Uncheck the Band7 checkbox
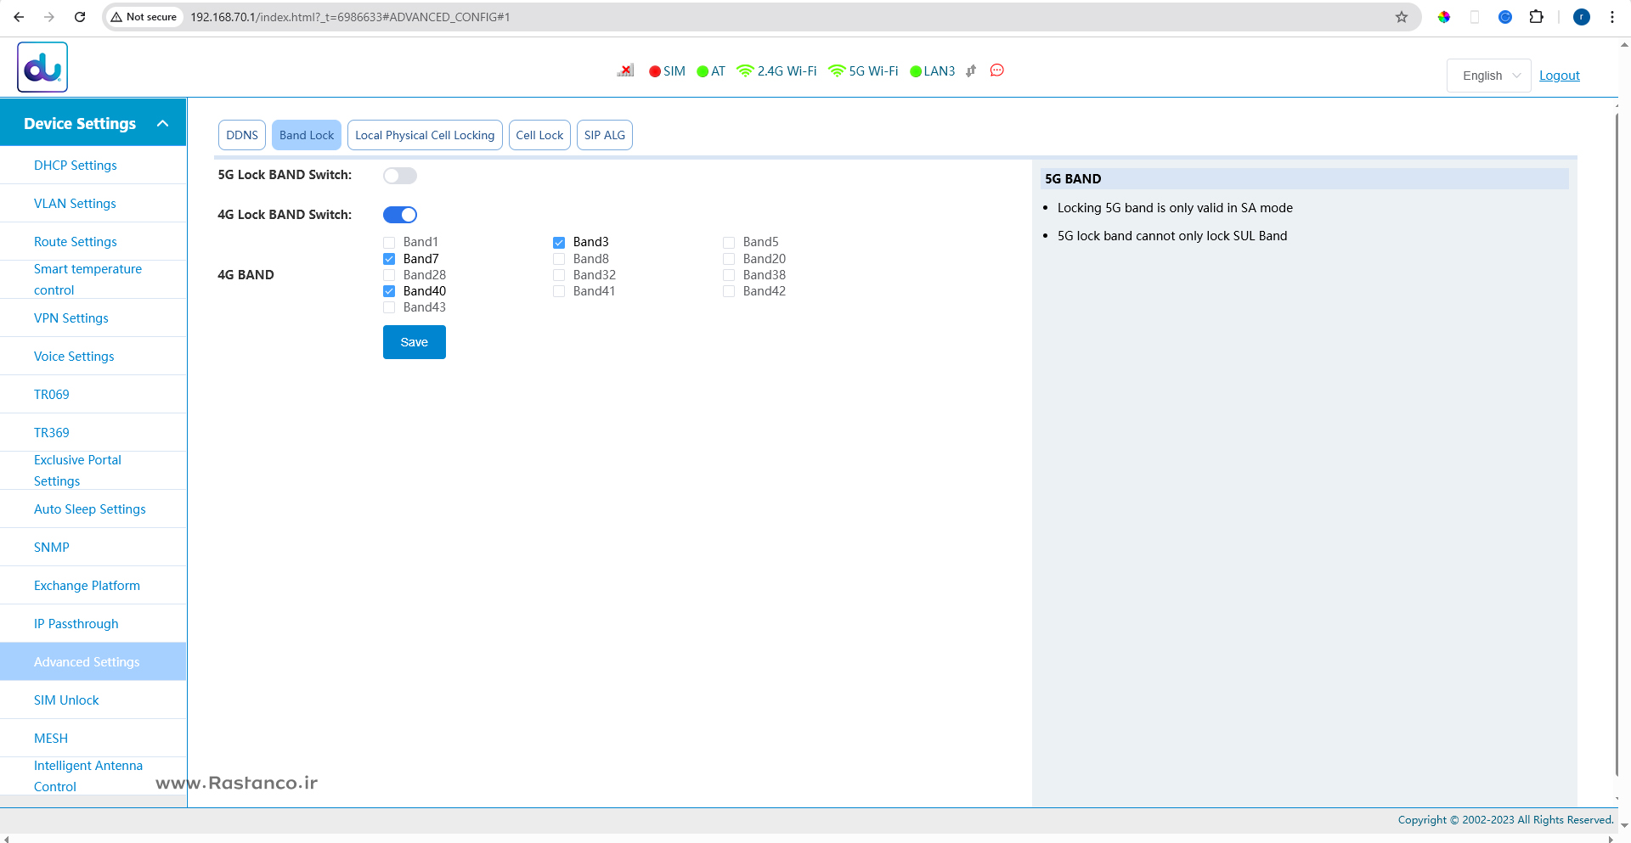Image resolution: width=1631 pixels, height=843 pixels. click(x=389, y=259)
